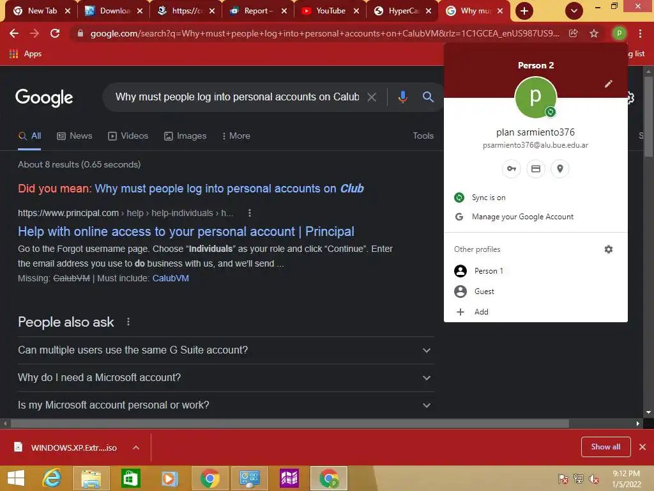Reload the current Google search page

55,33
